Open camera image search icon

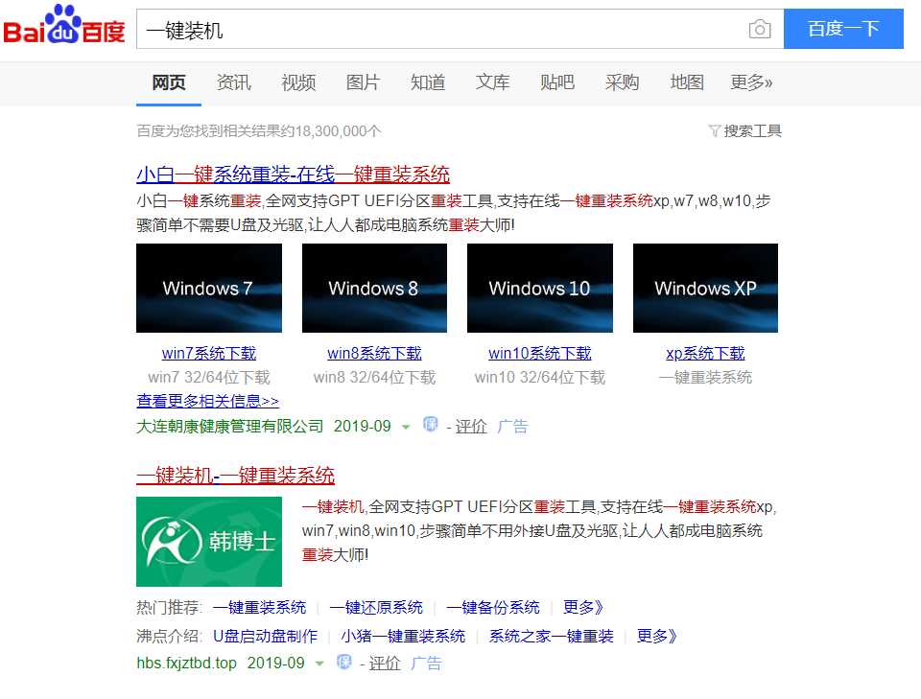[x=760, y=29]
